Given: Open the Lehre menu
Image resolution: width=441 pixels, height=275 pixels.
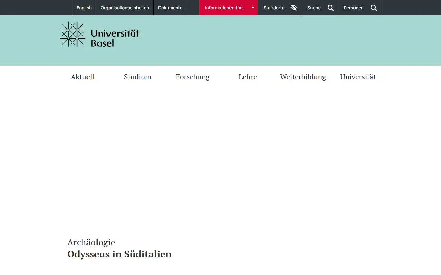Looking at the screenshot, I should (248, 77).
